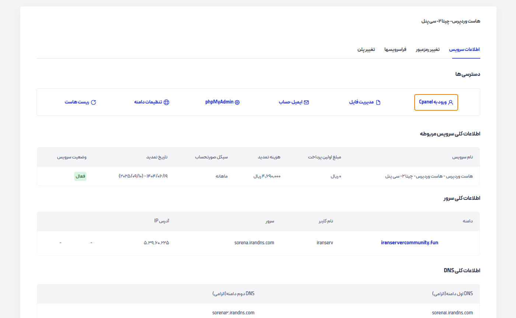Viewport: 516px width, 318px height.
Task: Click the refresh icon for ریست هاست
Action: click(93, 103)
